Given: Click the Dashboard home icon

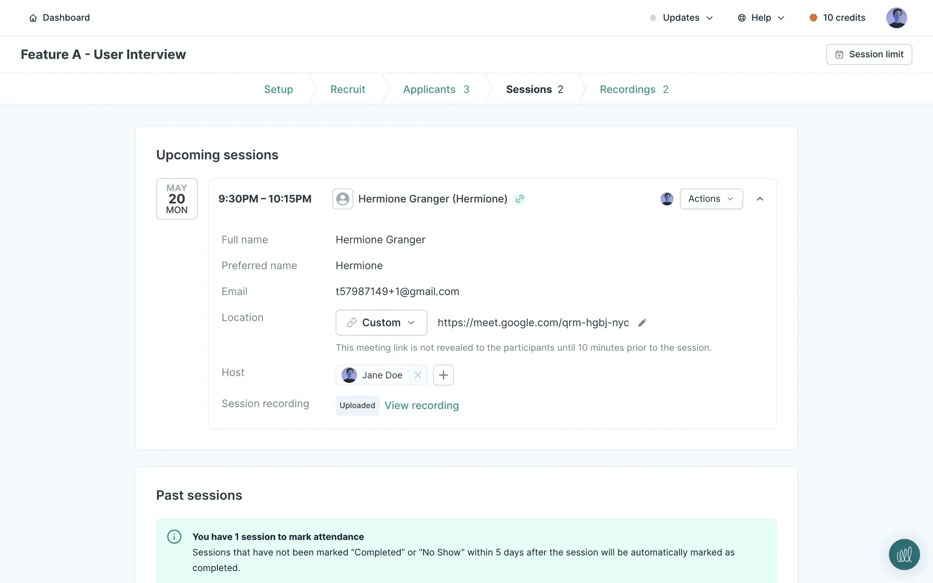Looking at the screenshot, I should [33, 18].
